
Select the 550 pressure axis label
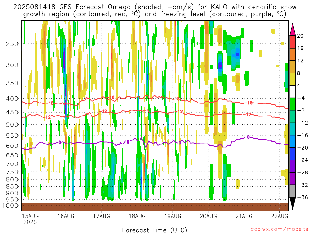click(x=12, y=136)
